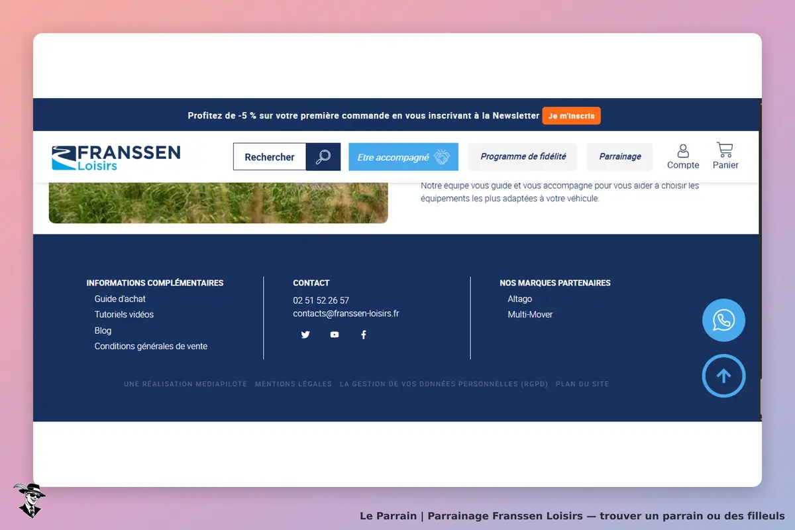Click the contacts@franssen-loisirs.fr email
This screenshot has height=530, width=795.
pyautogui.click(x=346, y=313)
